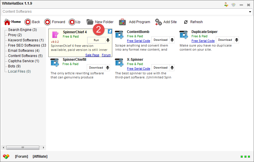Select Local Files (0) category

(x=19, y=71)
